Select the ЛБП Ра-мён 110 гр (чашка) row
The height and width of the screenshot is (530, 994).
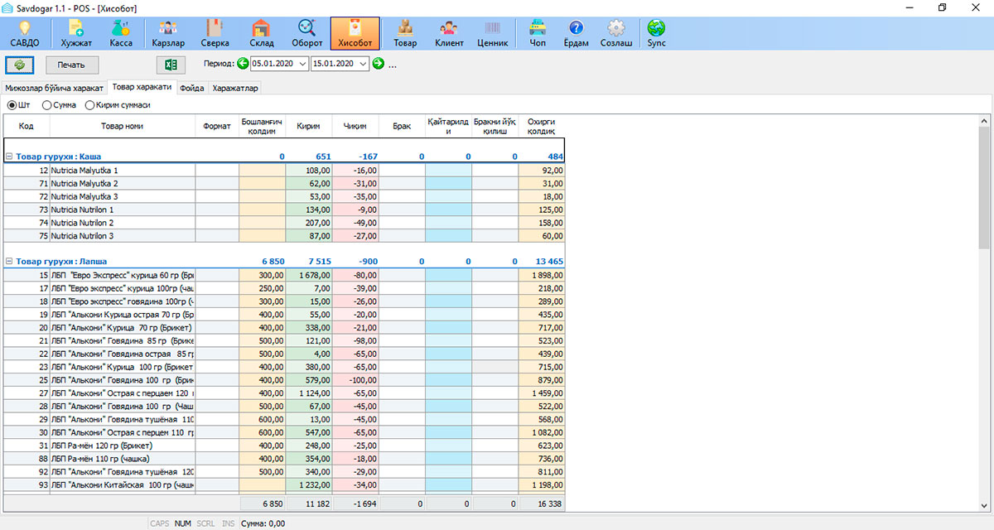pos(284,459)
